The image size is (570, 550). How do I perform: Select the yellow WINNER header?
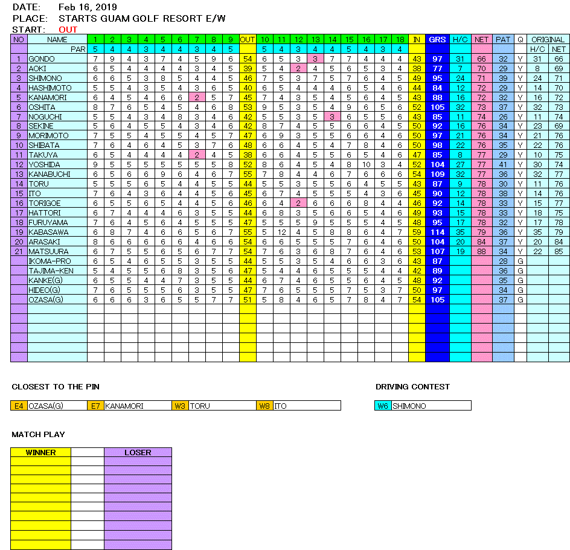pyautogui.click(x=40, y=452)
